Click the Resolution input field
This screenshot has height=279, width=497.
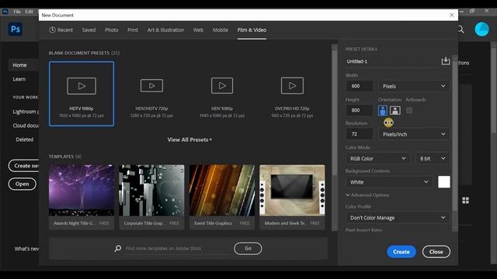(x=359, y=134)
